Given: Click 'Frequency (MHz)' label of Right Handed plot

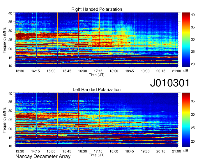Looking at the screenshot, I should pyautogui.click(x=4, y=40).
